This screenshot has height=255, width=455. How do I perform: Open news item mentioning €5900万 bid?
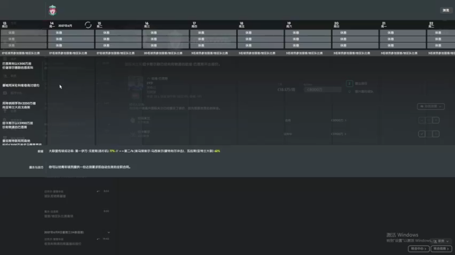(18, 125)
